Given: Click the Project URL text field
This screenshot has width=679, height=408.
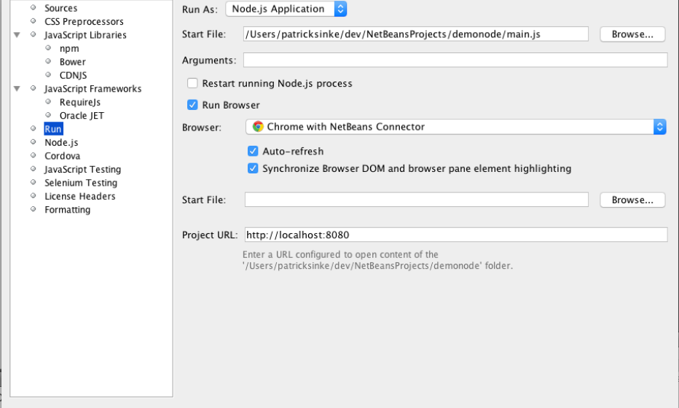Looking at the screenshot, I should [455, 235].
